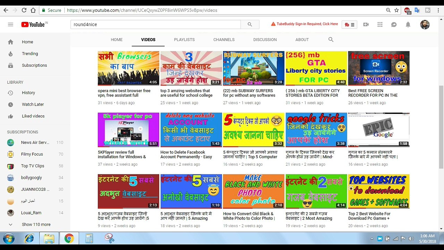Screen dimensions: 444x250
Task: Bookmark this page with the star
Action: (x=396, y=10)
